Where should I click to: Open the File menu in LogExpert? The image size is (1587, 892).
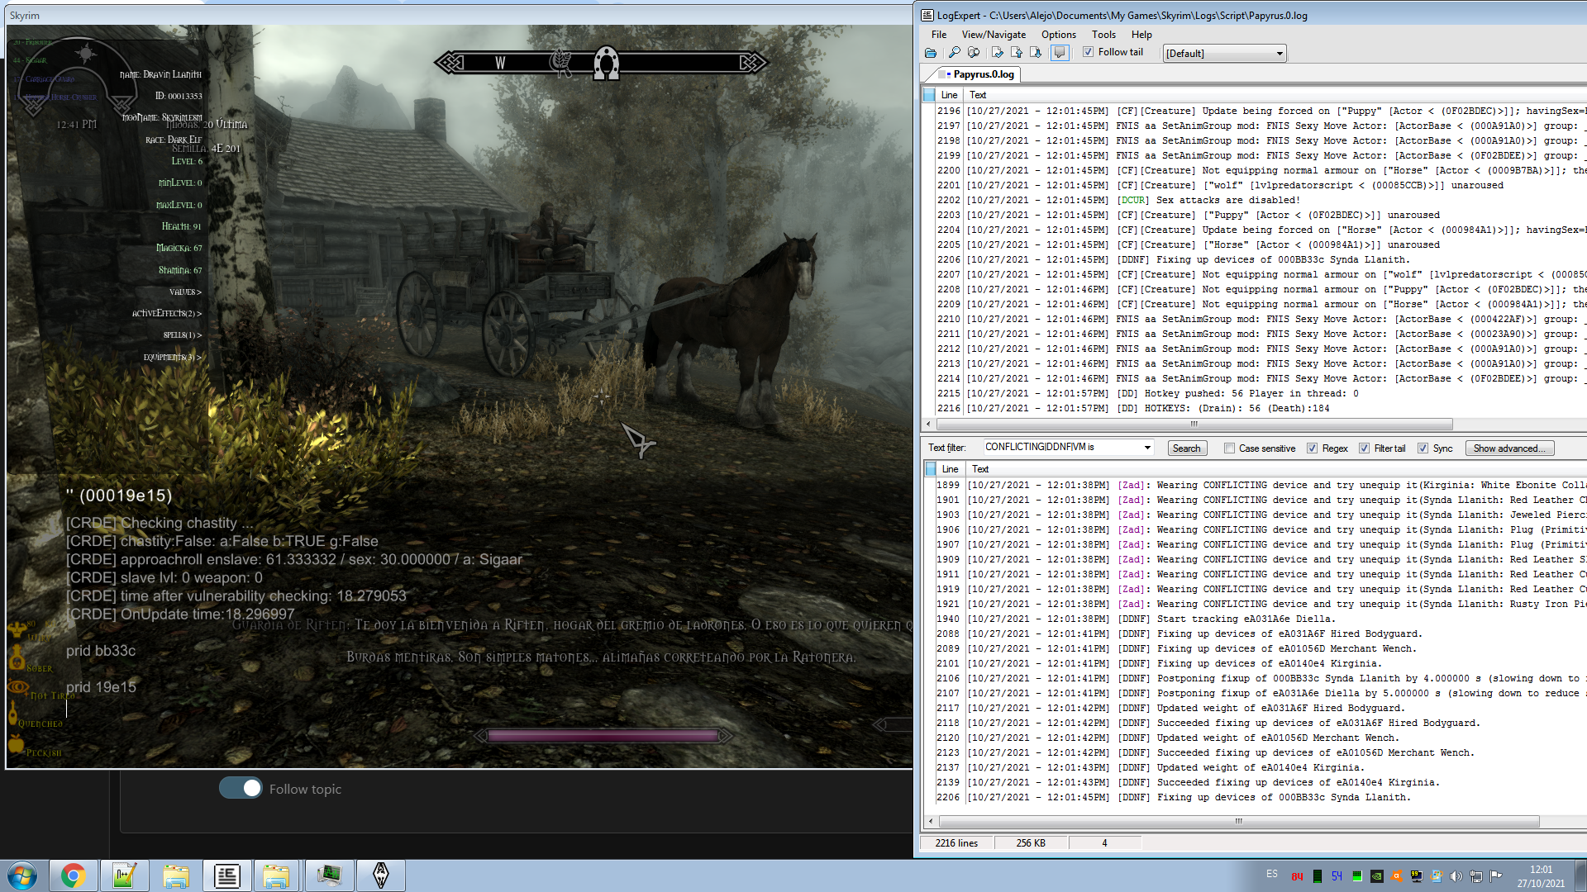(939, 35)
